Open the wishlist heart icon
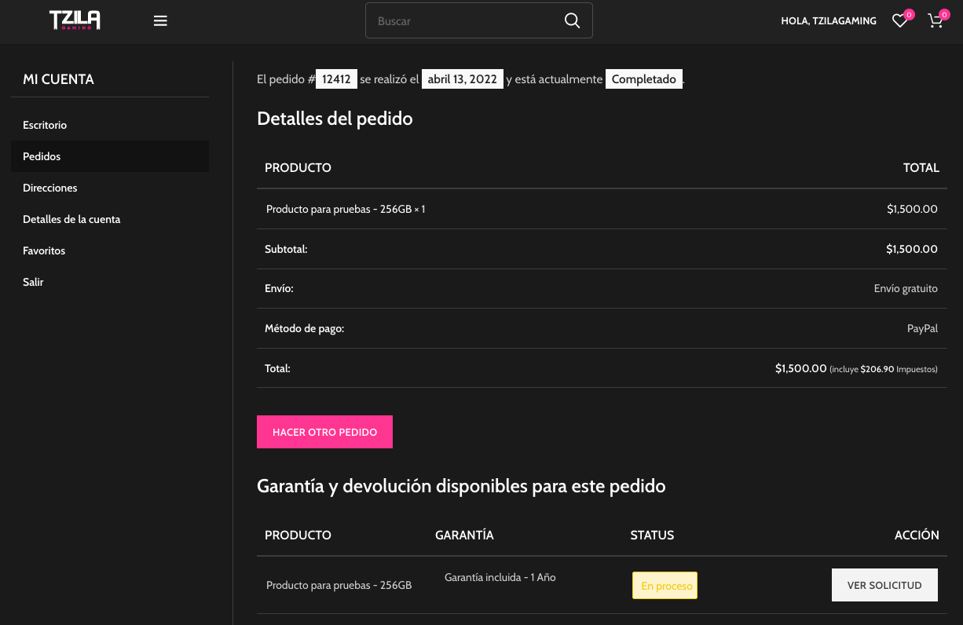Viewport: 963px width, 625px height. pos(899,21)
